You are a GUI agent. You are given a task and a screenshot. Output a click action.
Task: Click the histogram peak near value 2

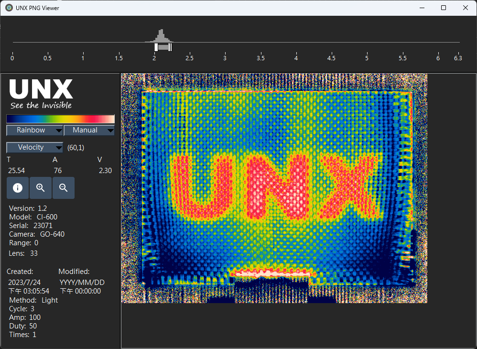pos(162,35)
